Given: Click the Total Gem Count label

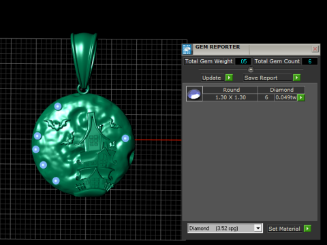Looking at the screenshot, I should coord(277,61).
